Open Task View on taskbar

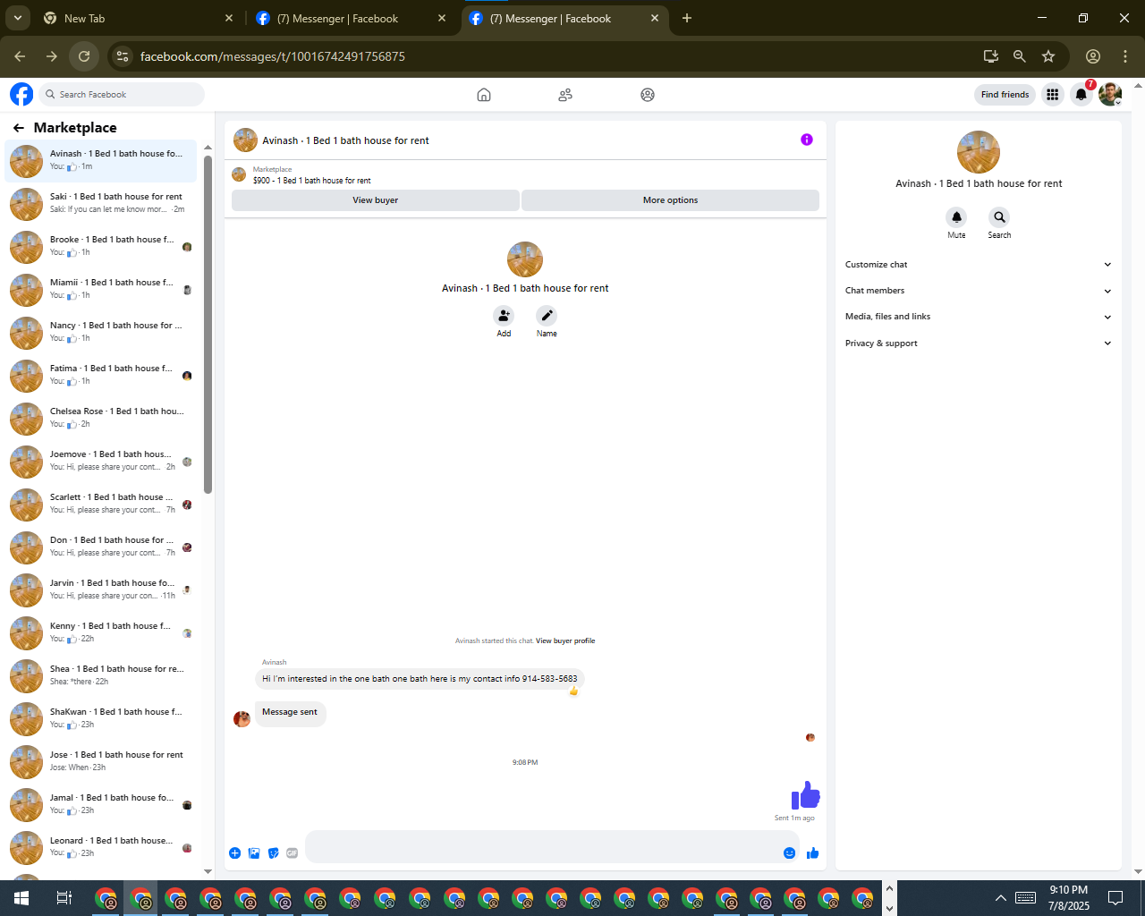[x=64, y=898]
